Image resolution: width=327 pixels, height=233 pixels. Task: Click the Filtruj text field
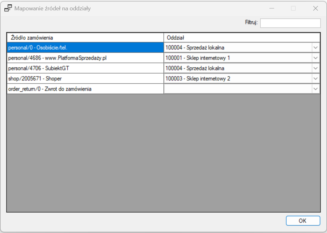[x=290, y=23]
